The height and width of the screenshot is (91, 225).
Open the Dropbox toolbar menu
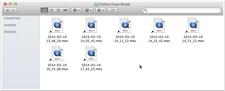coord(88,10)
